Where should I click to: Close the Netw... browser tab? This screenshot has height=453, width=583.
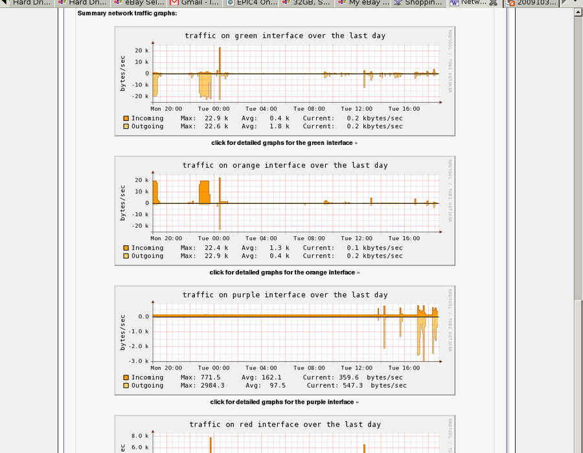click(x=493, y=3)
